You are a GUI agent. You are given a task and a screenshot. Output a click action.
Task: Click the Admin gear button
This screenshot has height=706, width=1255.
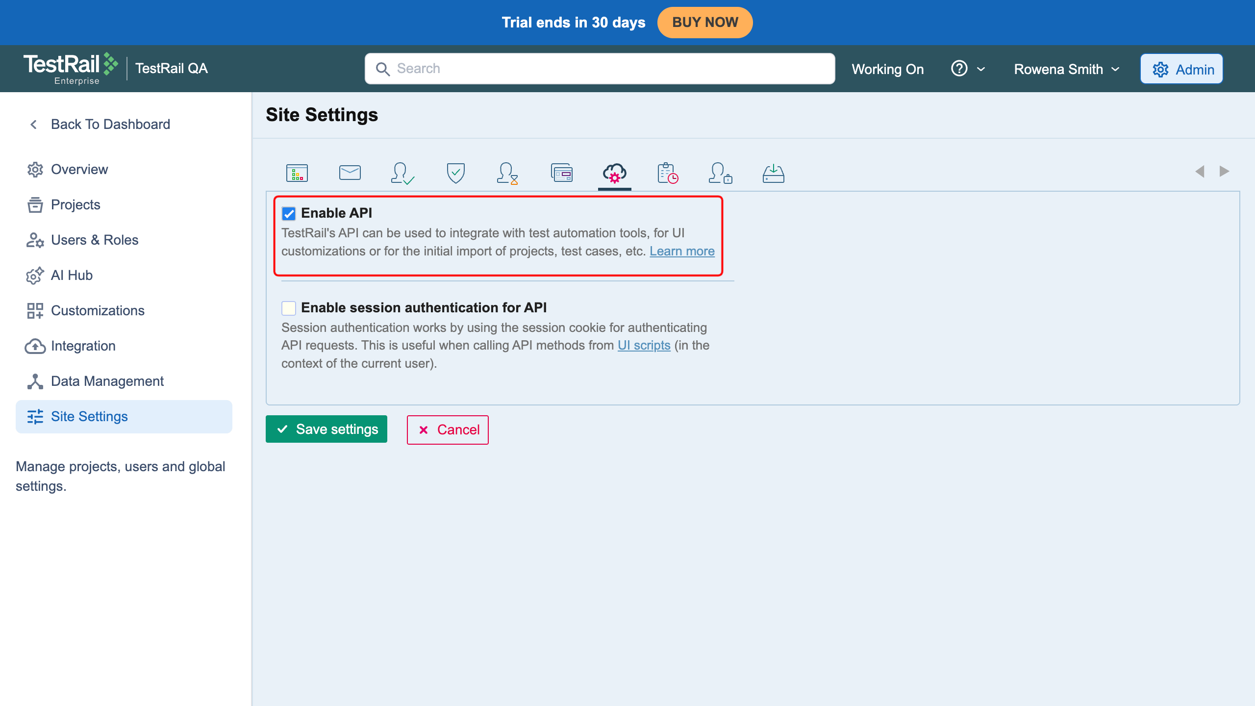click(1181, 69)
